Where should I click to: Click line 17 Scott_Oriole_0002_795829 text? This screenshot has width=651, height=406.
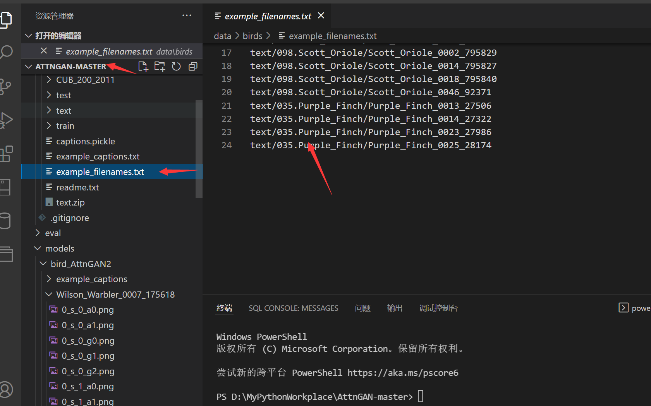coord(373,53)
